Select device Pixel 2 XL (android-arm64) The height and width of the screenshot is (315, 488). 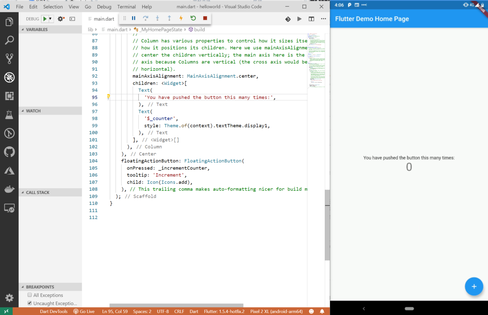pos(276,311)
